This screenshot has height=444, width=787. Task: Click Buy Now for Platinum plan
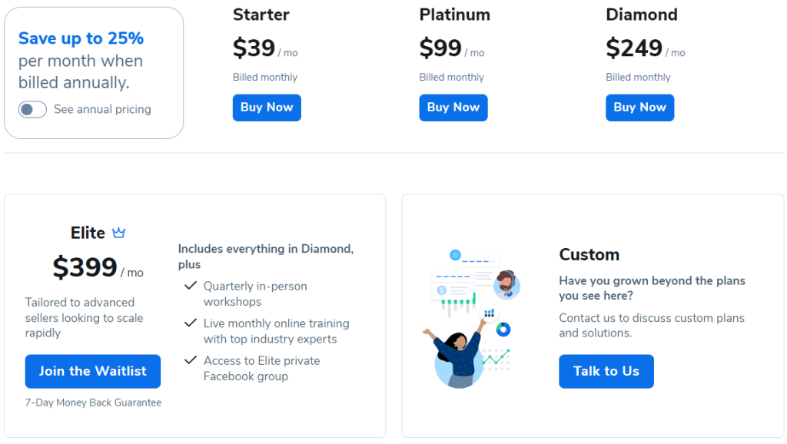[x=453, y=108]
